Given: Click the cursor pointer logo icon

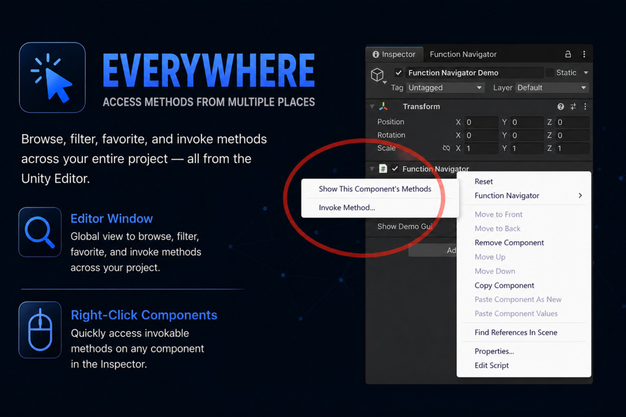Looking at the screenshot, I should pos(52,78).
